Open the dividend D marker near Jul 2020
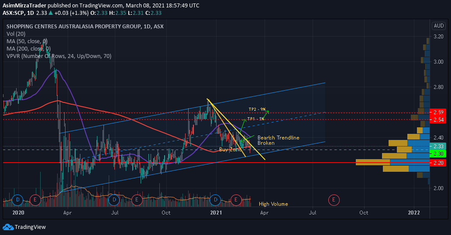 pos(114,200)
